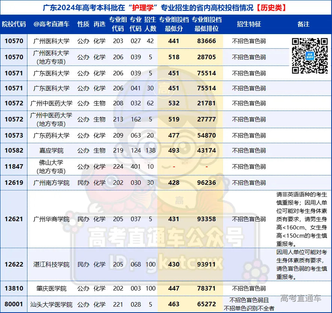Select the 再选 column header
The width and height of the screenshot is (332, 313).
tap(100, 23)
